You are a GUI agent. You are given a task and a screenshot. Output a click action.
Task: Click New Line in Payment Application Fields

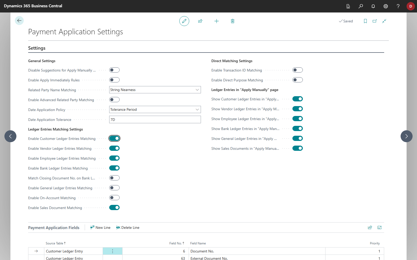(x=100, y=227)
